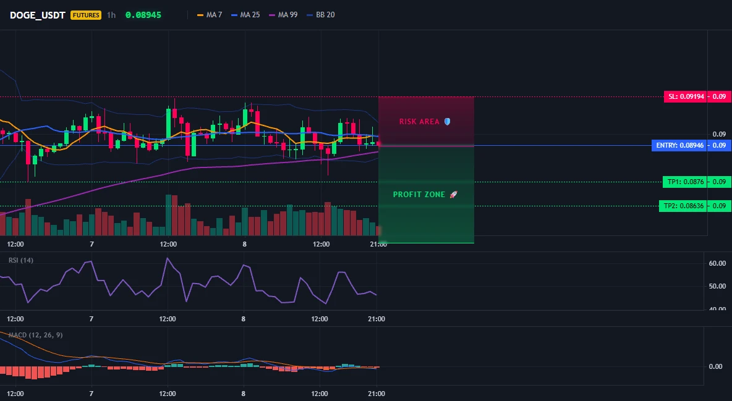Click the orange MA 7 legend color dash

point(200,15)
